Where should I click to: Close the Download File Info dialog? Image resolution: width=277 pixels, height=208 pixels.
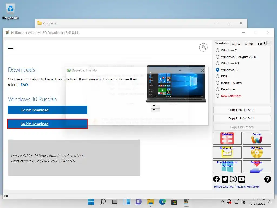(x=202, y=70)
